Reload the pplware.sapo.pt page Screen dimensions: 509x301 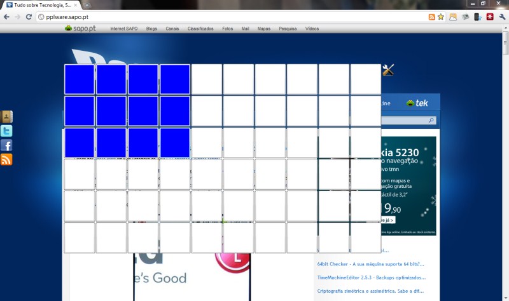pos(29,17)
